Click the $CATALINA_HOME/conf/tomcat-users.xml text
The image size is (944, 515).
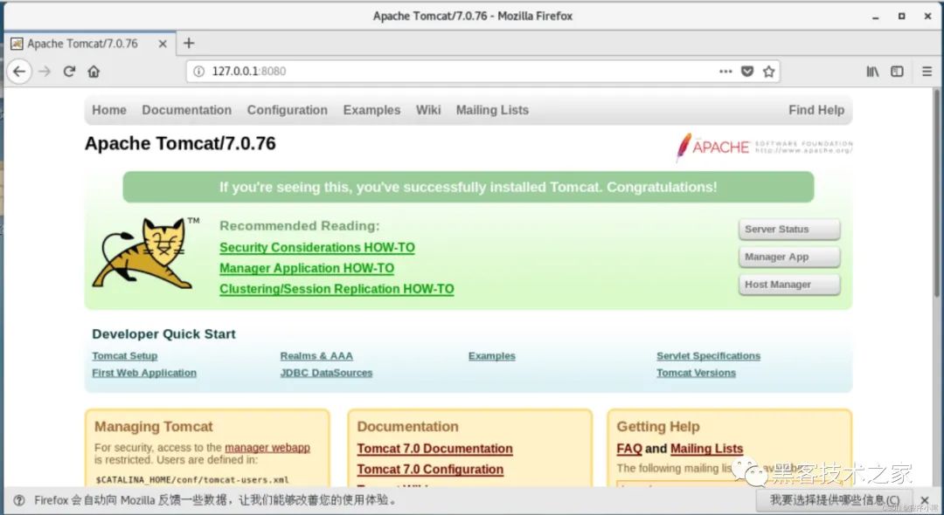(x=192, y=480)
